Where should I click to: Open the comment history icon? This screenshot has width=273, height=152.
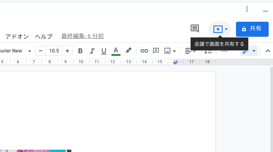click(x=195, y=29)
